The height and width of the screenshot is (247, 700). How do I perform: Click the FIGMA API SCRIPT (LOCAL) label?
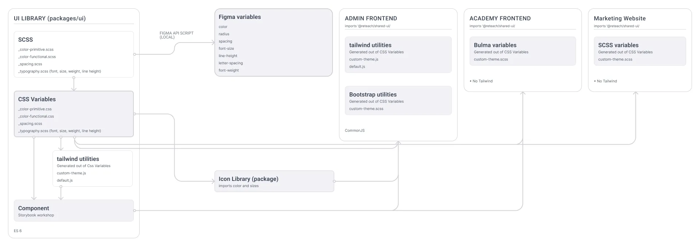[176, 35]
